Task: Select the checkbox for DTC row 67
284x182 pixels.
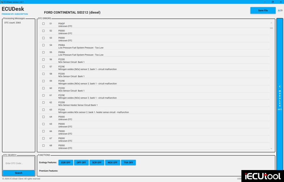Action: click(43, 138)
